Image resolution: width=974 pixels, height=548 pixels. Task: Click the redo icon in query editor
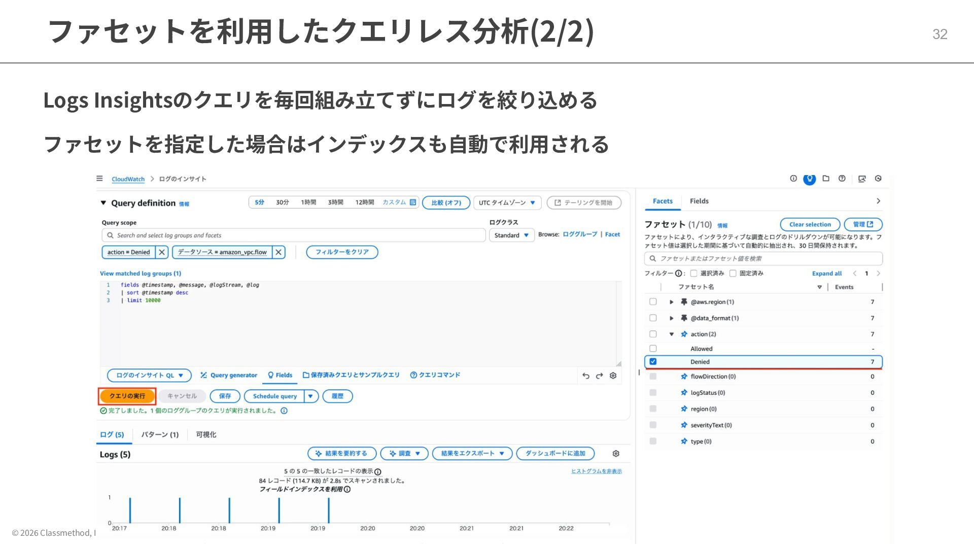click(x=600, y=375)
